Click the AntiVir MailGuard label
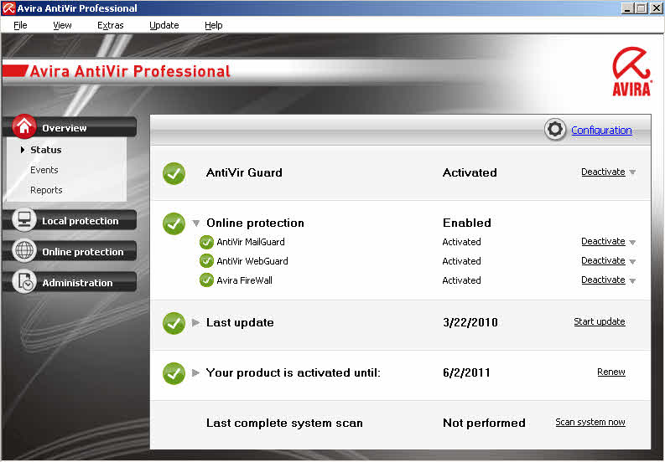This screenshot has height=462, width=665. coord(251,242)
